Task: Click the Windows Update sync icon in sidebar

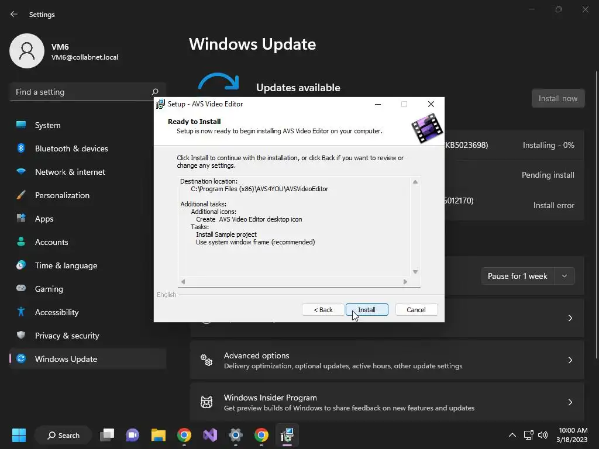Action: click(x=21, y=358)
